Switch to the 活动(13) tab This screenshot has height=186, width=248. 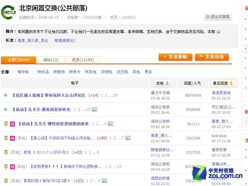[x=51, y=60]
